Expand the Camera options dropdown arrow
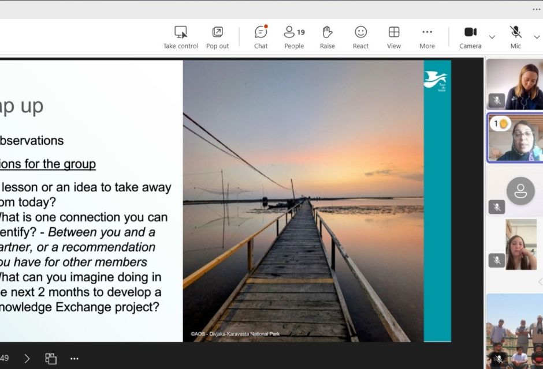 (x=492, y=37)
